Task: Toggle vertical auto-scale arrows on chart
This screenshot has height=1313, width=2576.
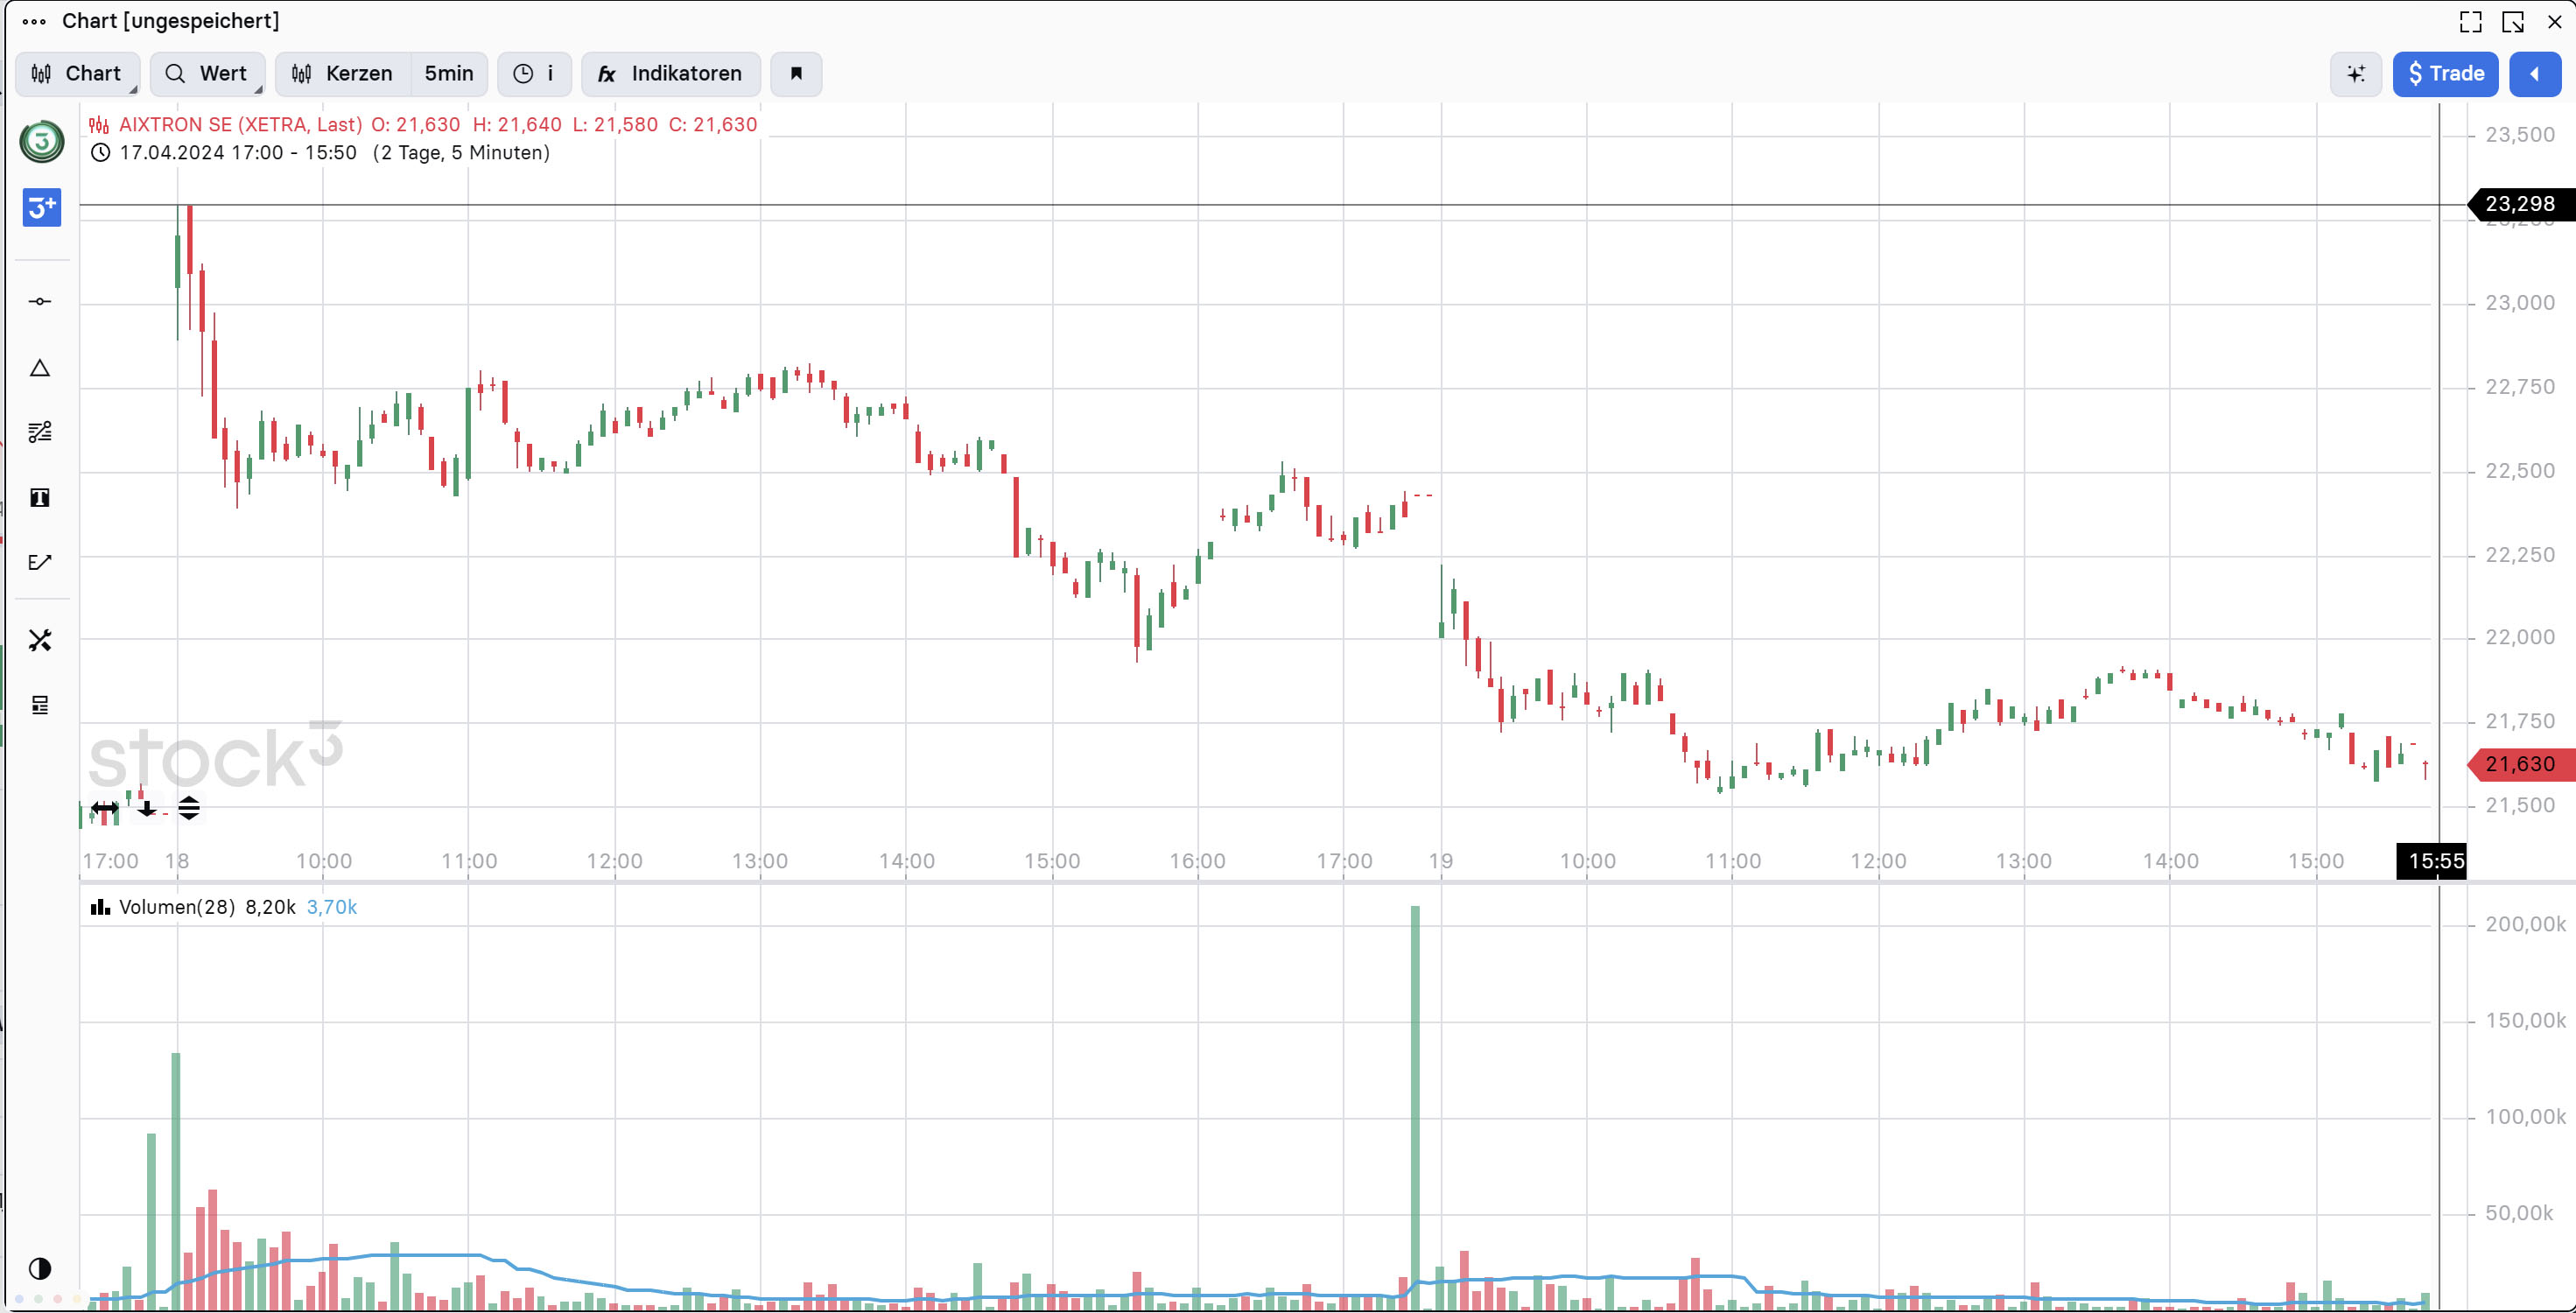Action: tap(189, 808)
